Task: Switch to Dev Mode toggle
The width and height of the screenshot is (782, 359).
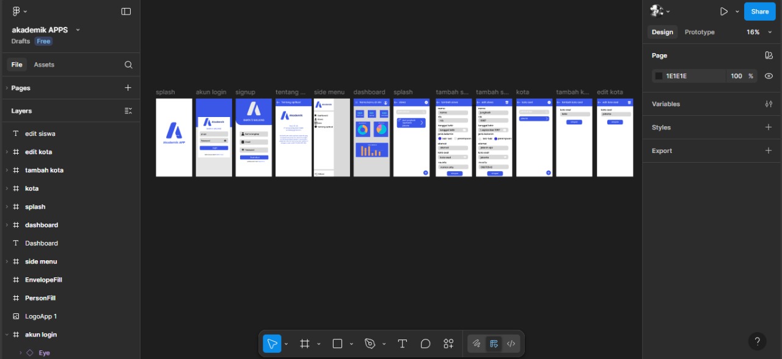Action: click(x=511, y=344)
